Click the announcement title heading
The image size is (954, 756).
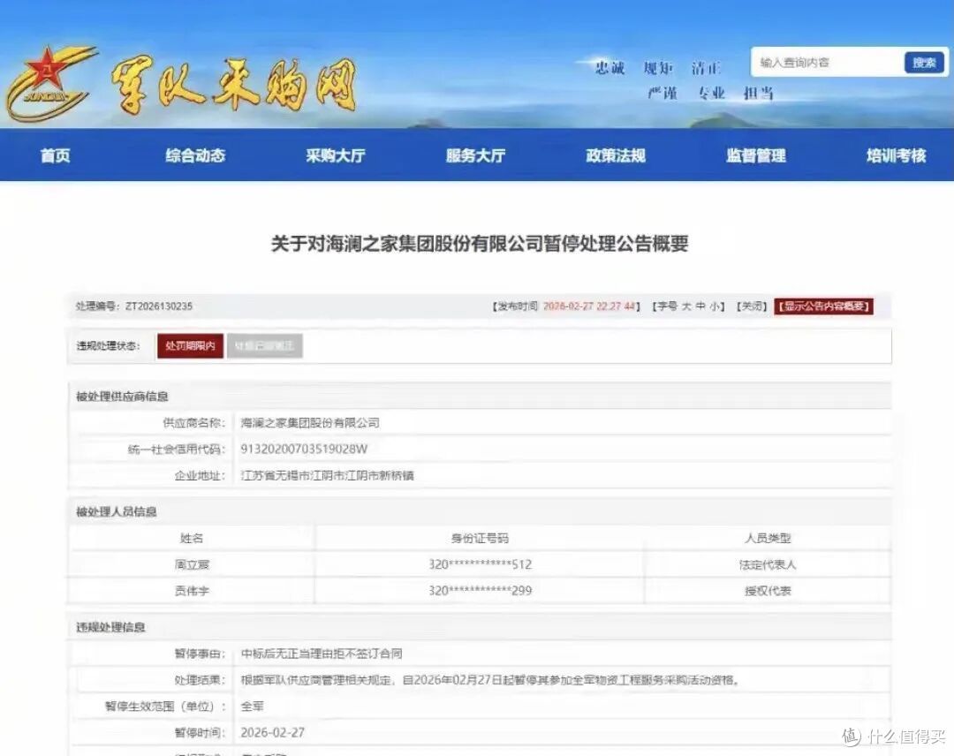click(480, 244)
